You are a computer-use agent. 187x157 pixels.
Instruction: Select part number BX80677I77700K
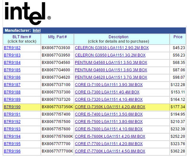point(57,151)
